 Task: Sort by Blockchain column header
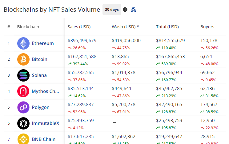click(x=28, y=27)
